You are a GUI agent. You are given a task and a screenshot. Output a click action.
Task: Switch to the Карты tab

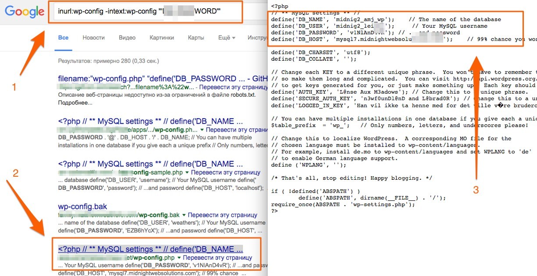pyautogui.click(x=196, y=38)
